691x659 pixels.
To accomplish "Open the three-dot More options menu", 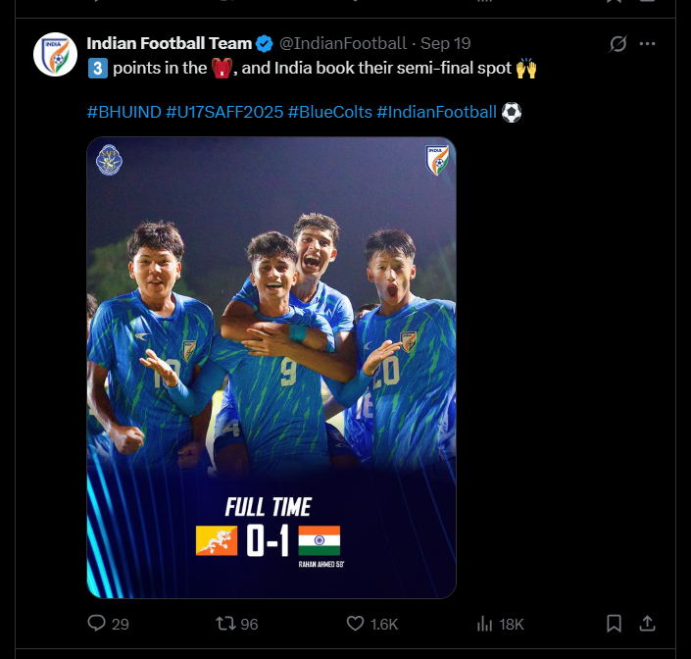I will click(647, 44).
